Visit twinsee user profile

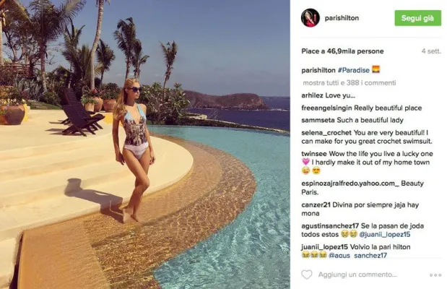pos(314,154)
